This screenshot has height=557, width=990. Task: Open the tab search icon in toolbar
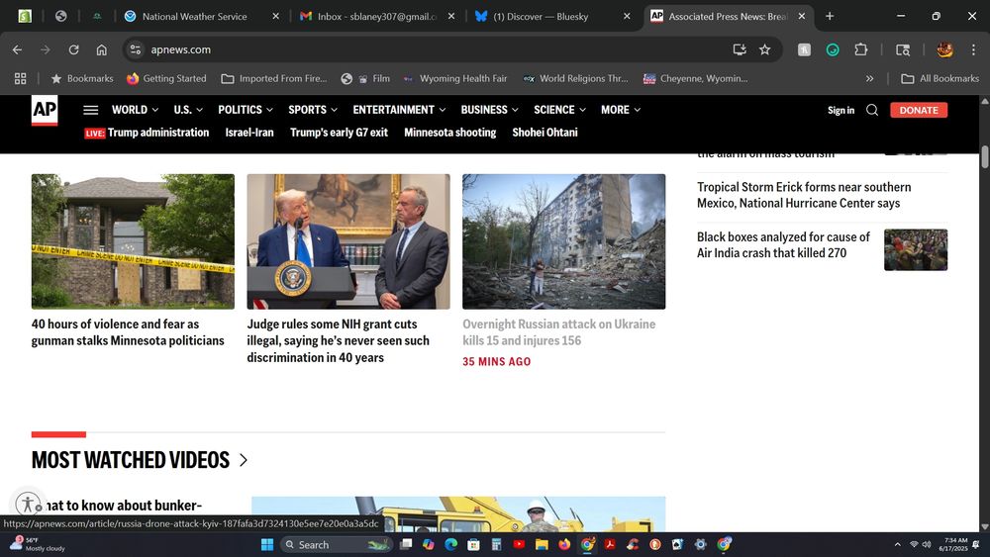pyautogui.click(x=903, y=49)
